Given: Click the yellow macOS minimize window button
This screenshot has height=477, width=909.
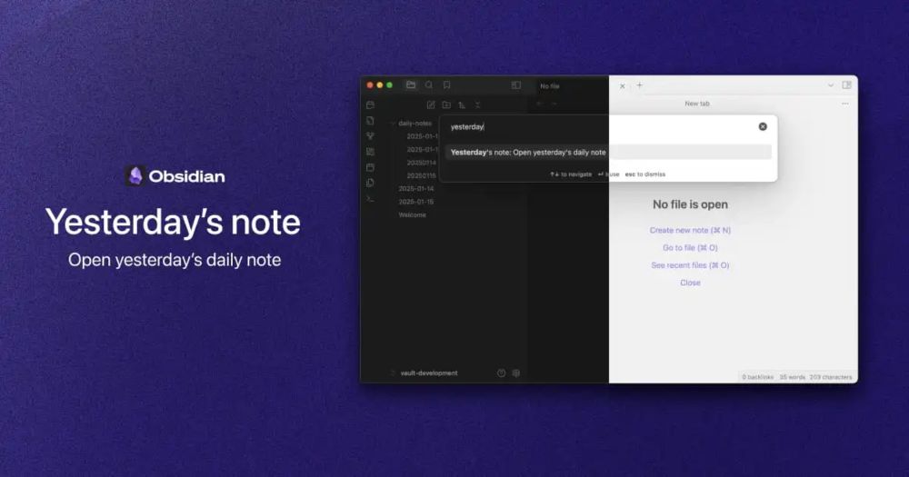Looking at the screenshot, I should pyautogui.click(x=380, y=85).
